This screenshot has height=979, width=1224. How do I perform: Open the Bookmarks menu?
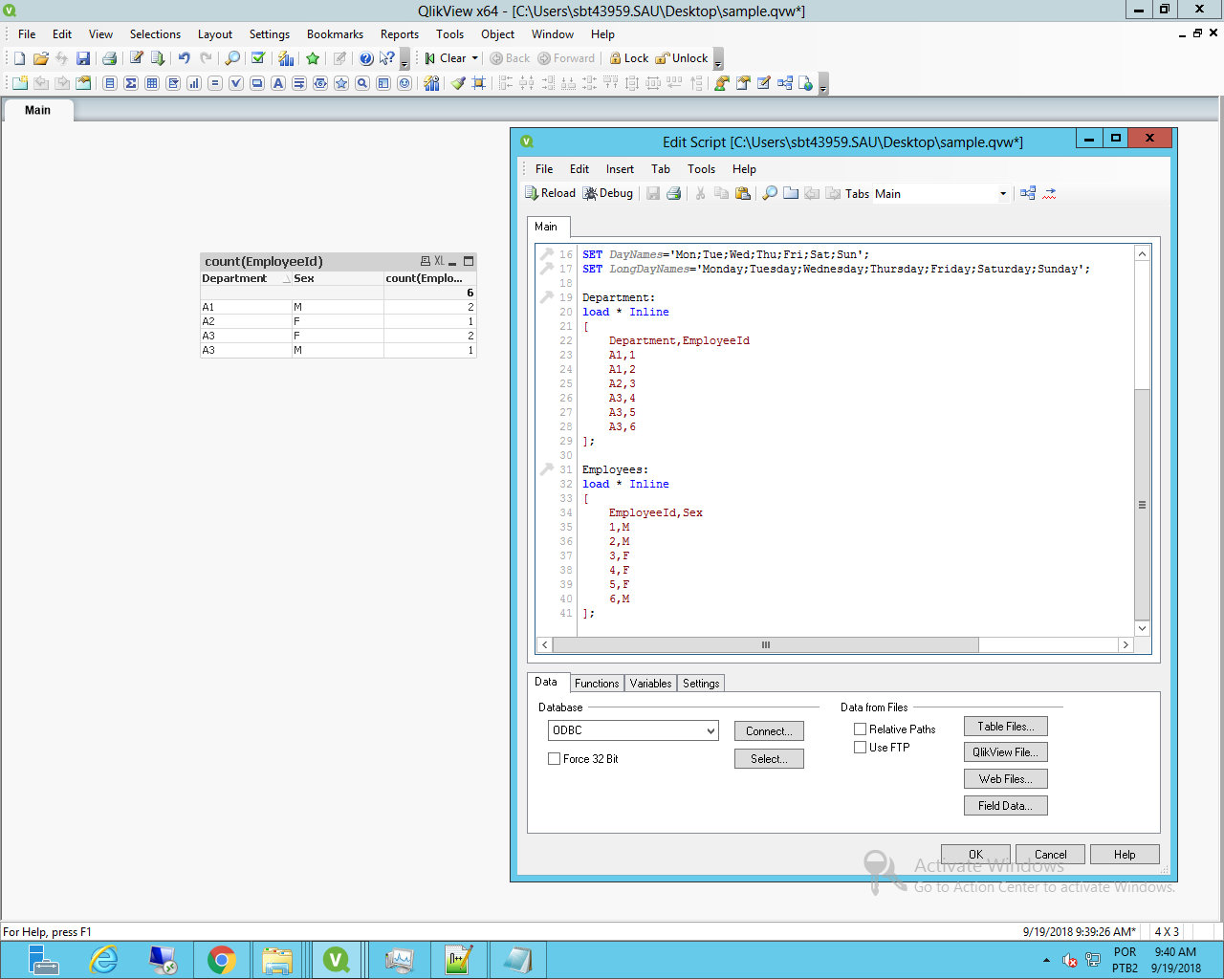[x=335, y=34]
